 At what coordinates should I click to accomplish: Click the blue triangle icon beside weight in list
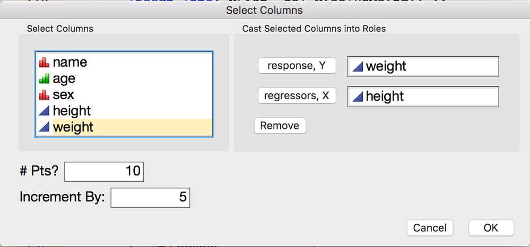tap(44, 127)
